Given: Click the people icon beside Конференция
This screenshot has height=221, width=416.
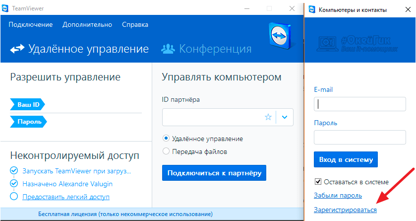Looking at the screenshot, I should click(x=168, y=49).
